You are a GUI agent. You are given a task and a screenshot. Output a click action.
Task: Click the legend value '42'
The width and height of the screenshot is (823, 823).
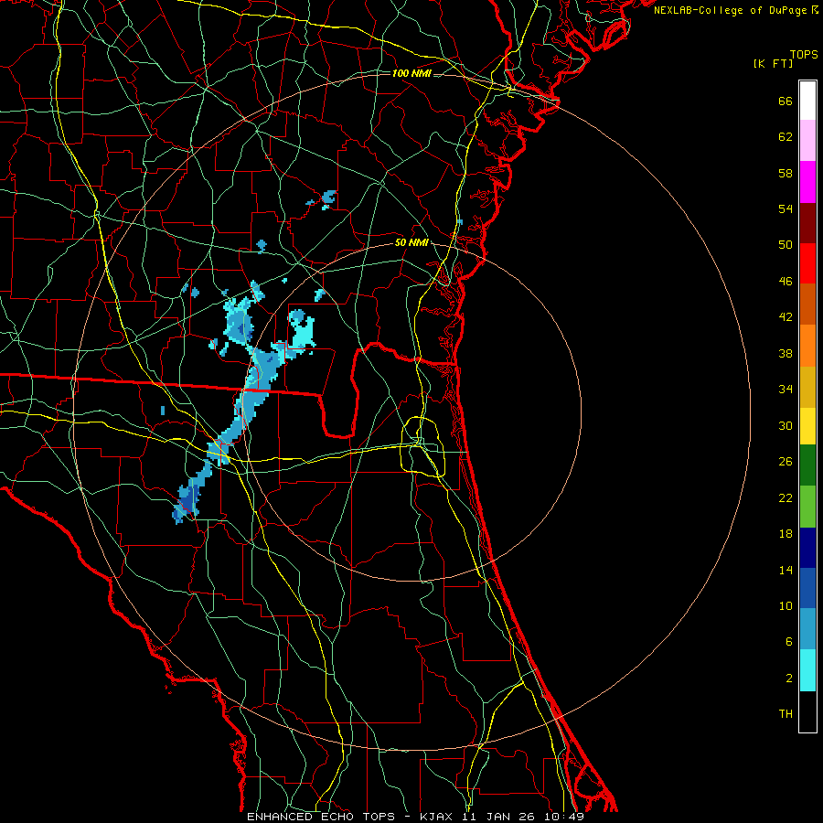click(x=786, y=317)
